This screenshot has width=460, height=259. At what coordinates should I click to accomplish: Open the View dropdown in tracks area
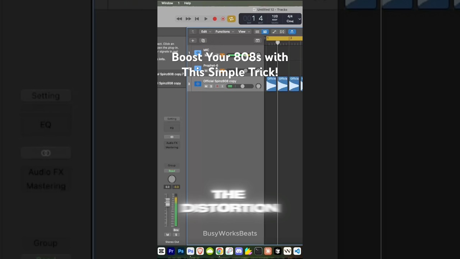click(x=244, y=32)
